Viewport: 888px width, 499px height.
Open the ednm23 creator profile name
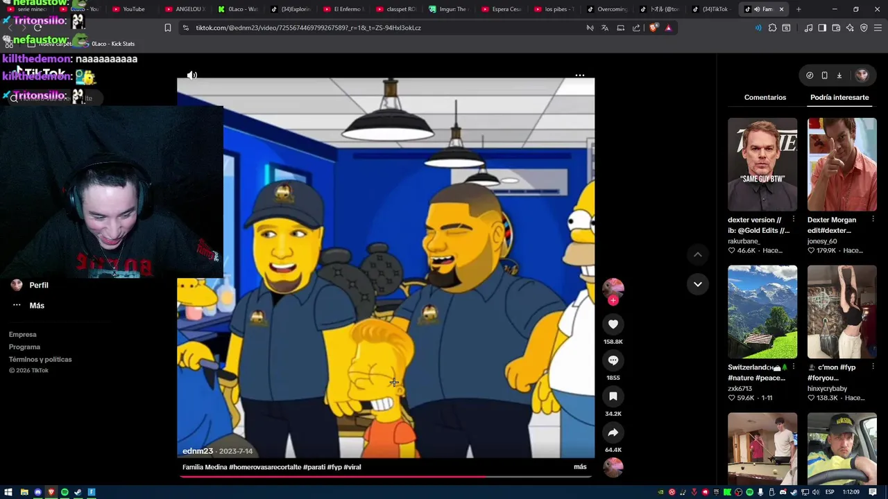198,451
